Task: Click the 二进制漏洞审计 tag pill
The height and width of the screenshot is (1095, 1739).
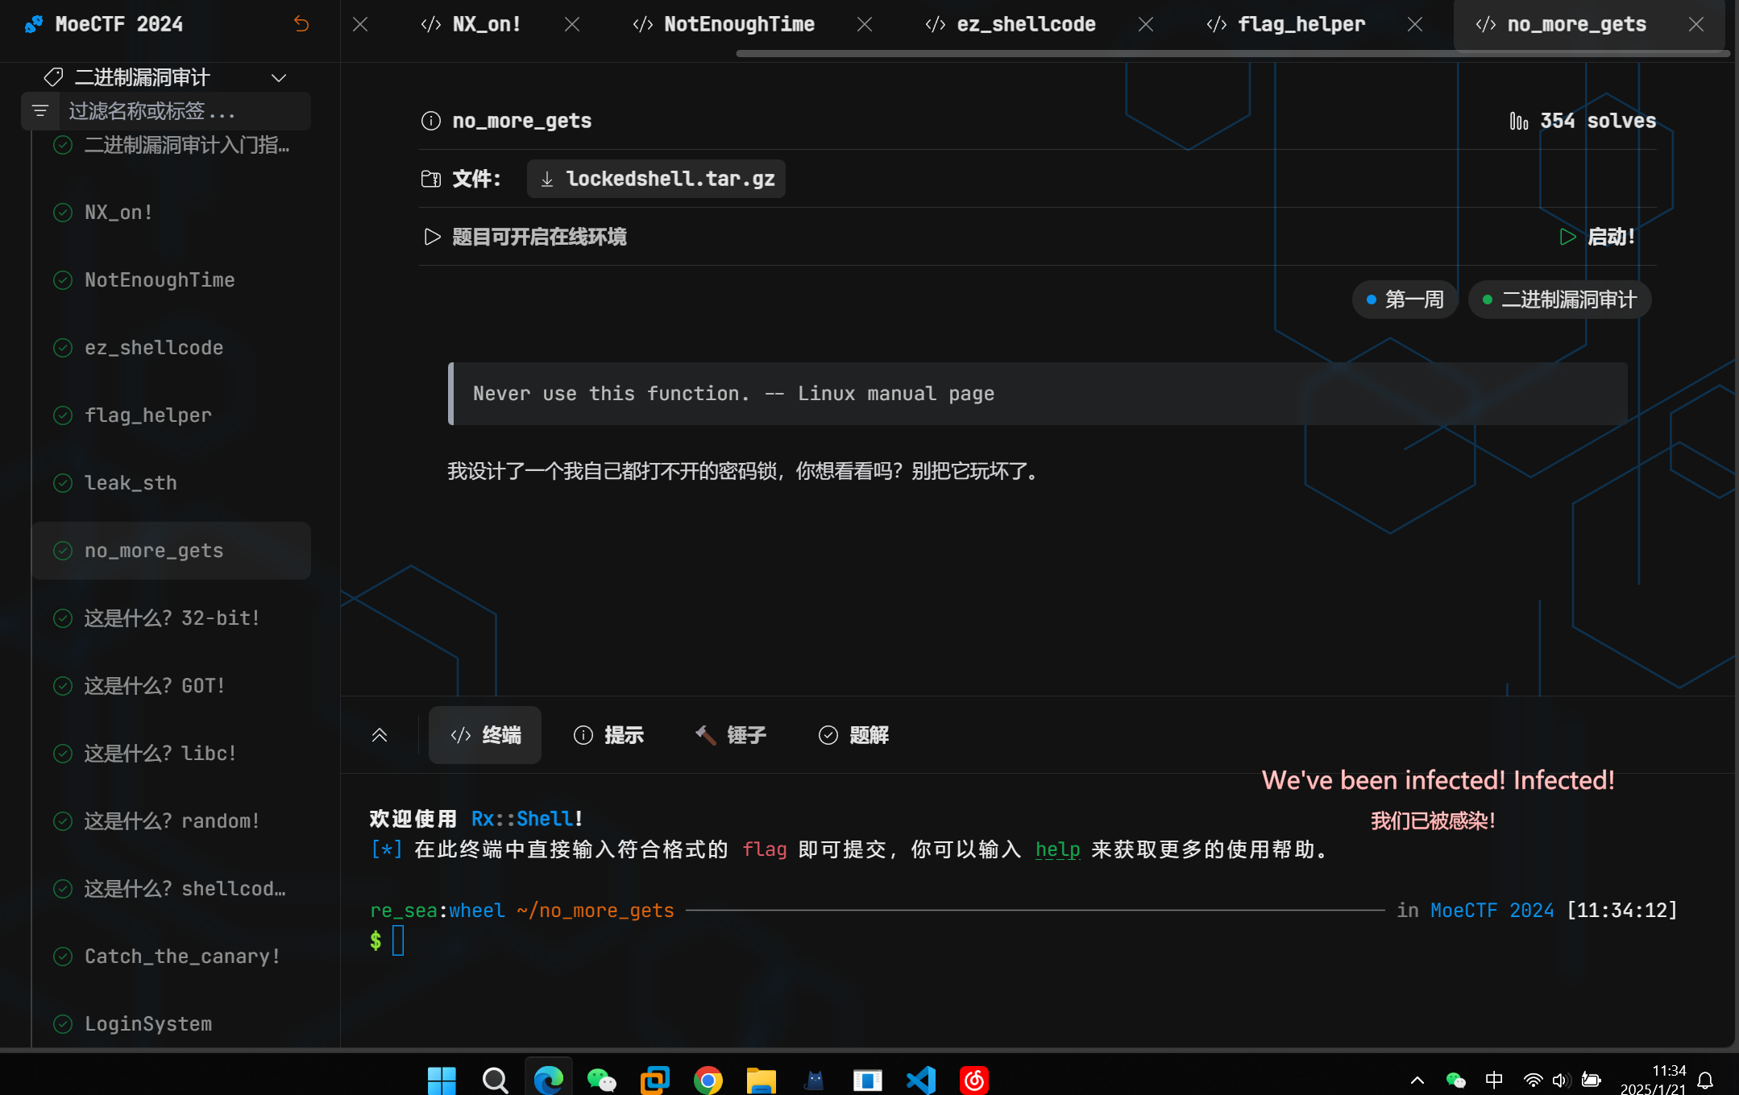Action: [x=1559, y=300]
